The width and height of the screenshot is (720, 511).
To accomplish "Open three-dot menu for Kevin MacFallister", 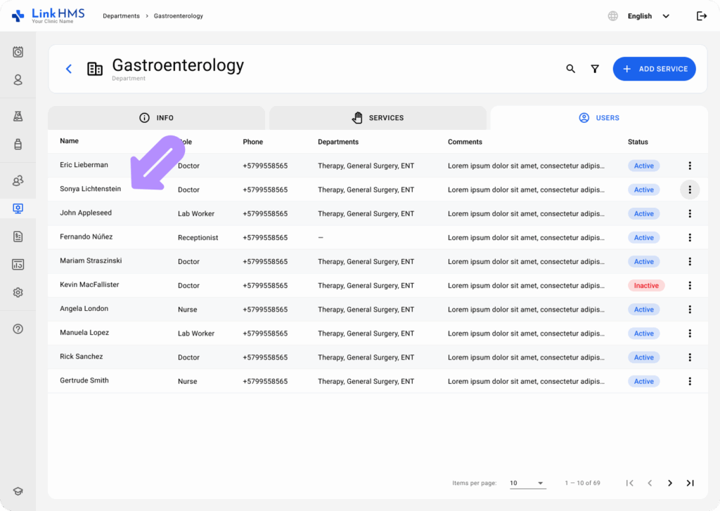I will [690, 286].
